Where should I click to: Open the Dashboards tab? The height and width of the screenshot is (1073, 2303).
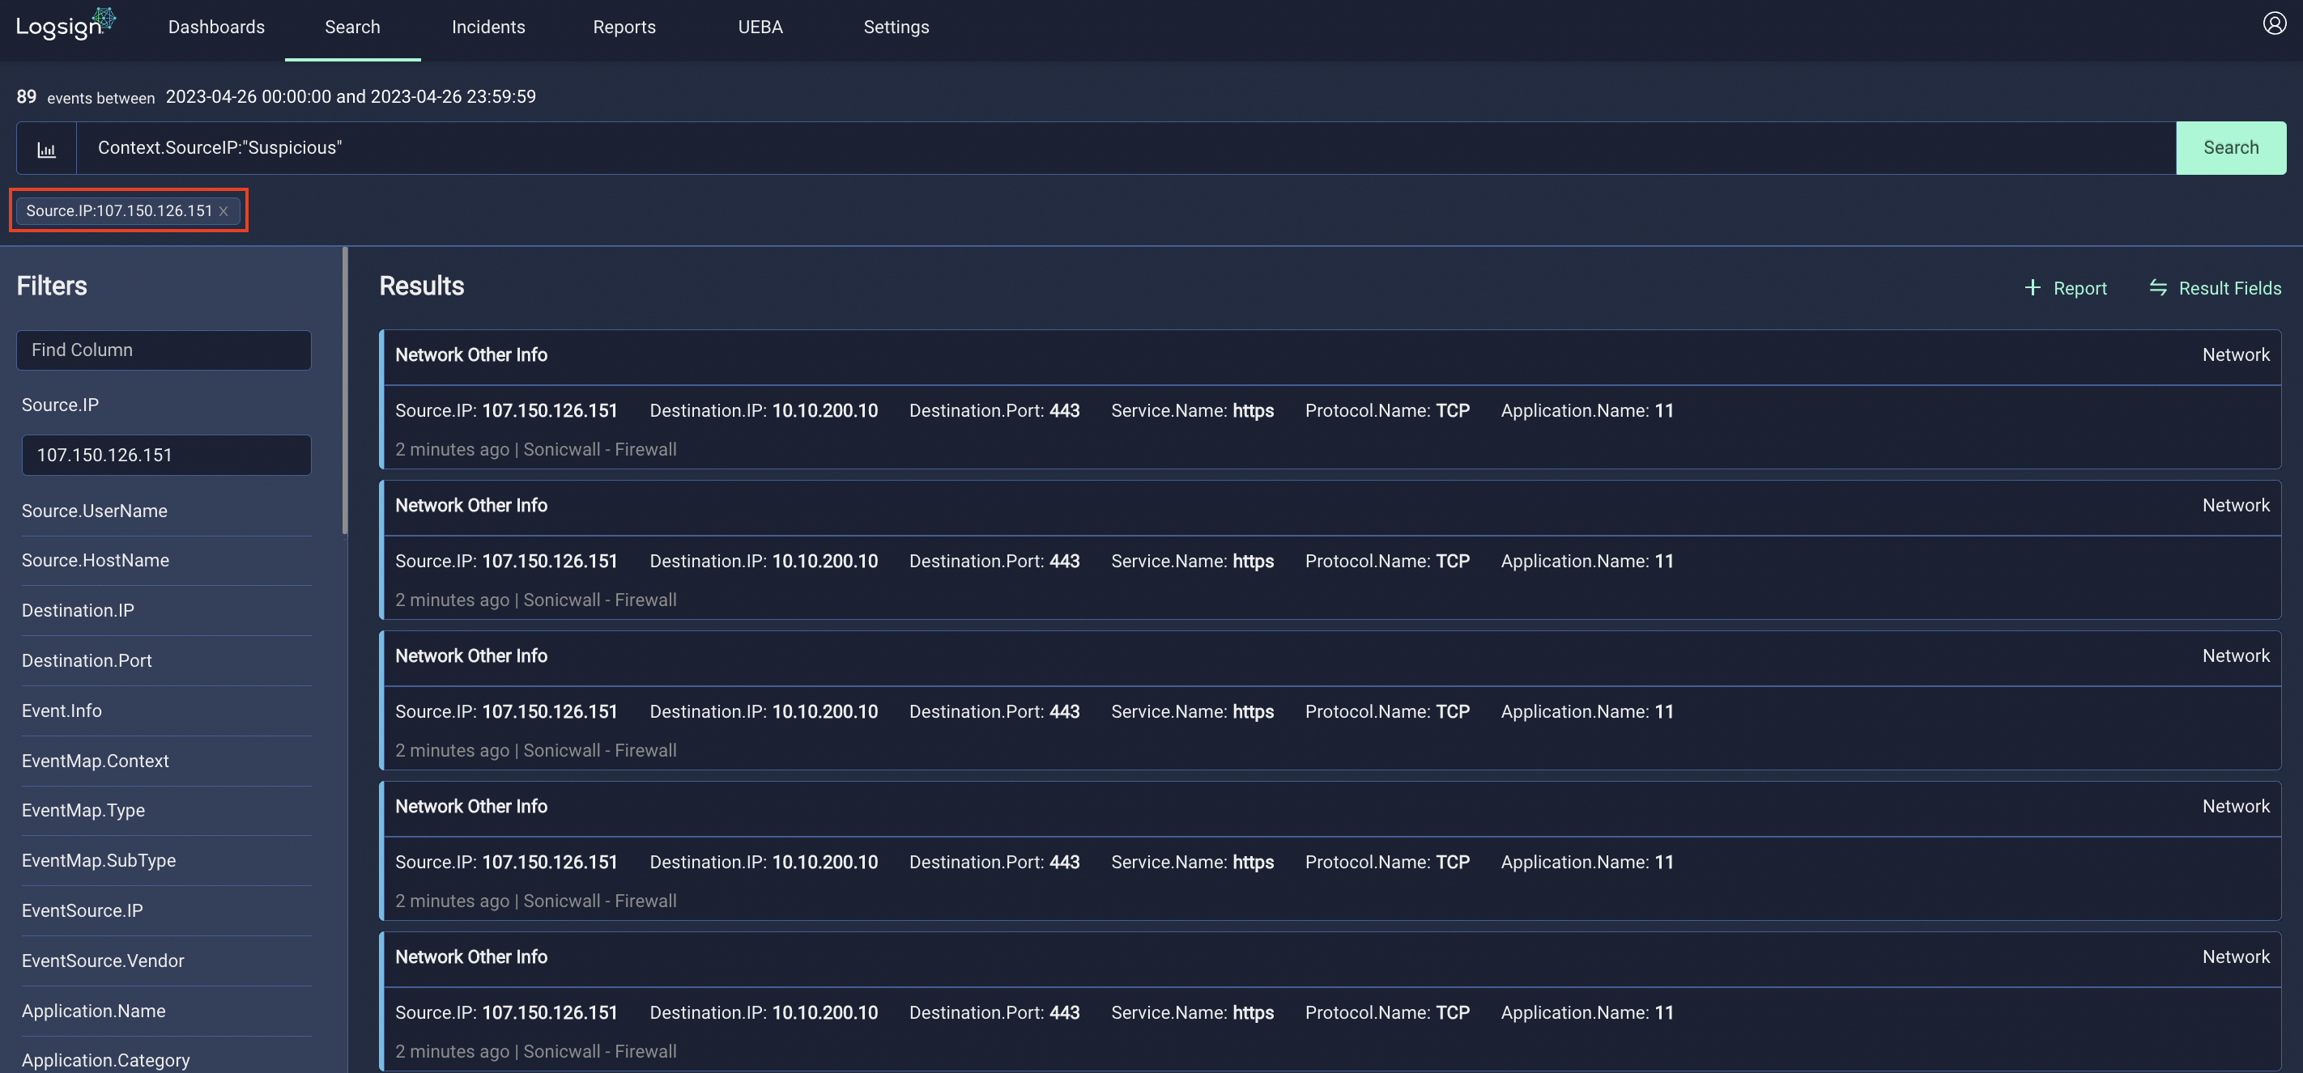click(216, 28)
